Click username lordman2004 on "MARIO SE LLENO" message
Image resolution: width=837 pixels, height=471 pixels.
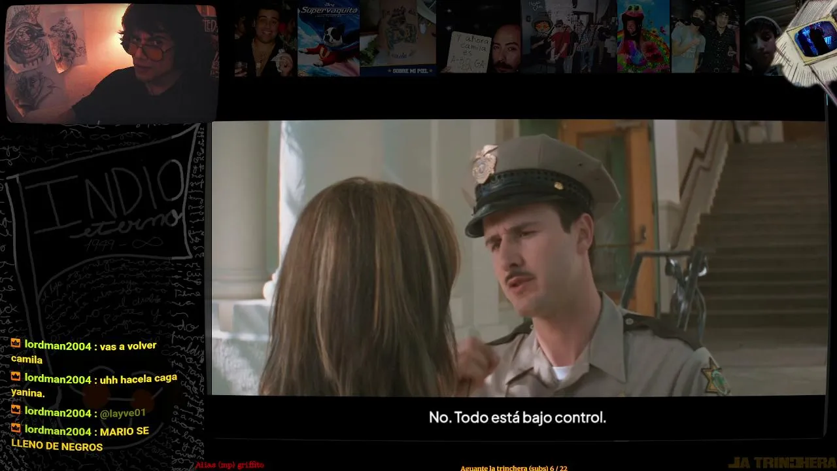click(58, 431)
